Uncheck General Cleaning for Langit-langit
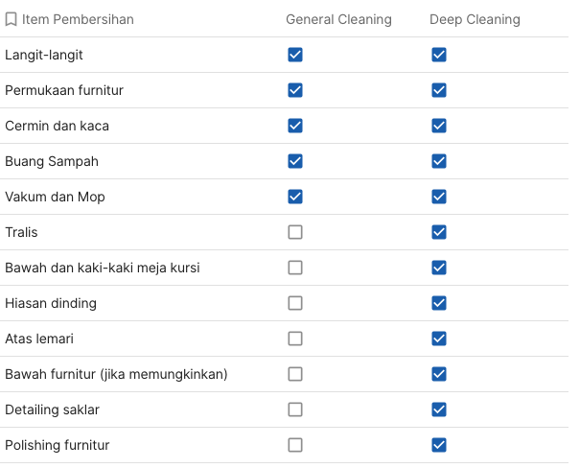 (295, 55)
